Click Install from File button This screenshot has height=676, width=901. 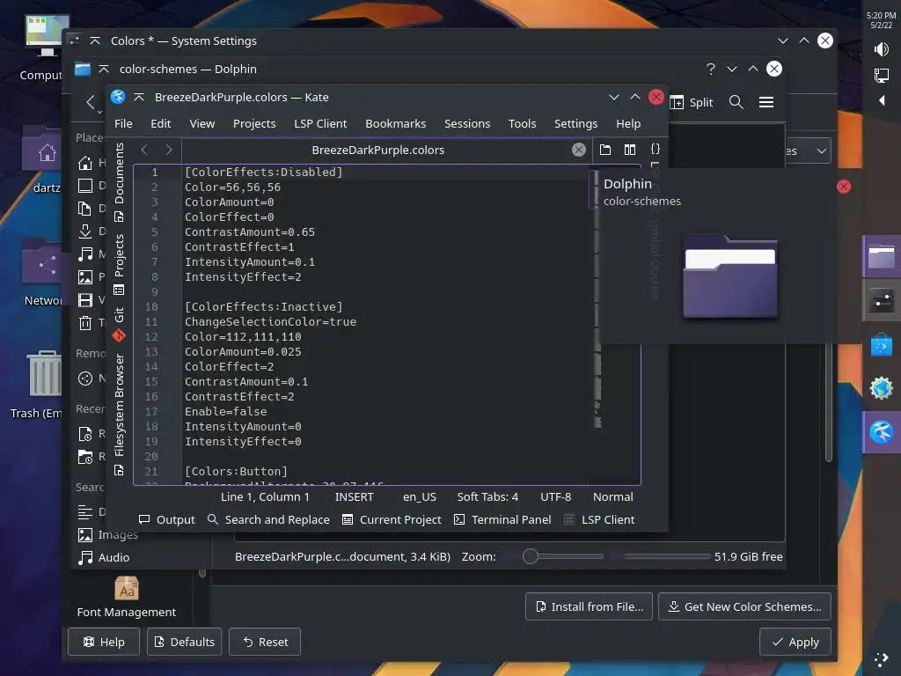coord(589,606)
